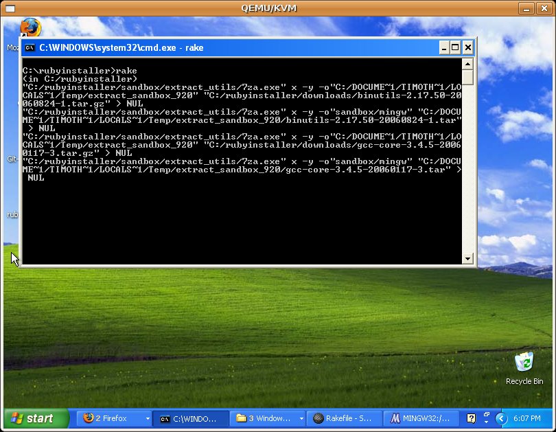
Task: Open the Firefox desktop shortcut icon
Action: [31, 27]
